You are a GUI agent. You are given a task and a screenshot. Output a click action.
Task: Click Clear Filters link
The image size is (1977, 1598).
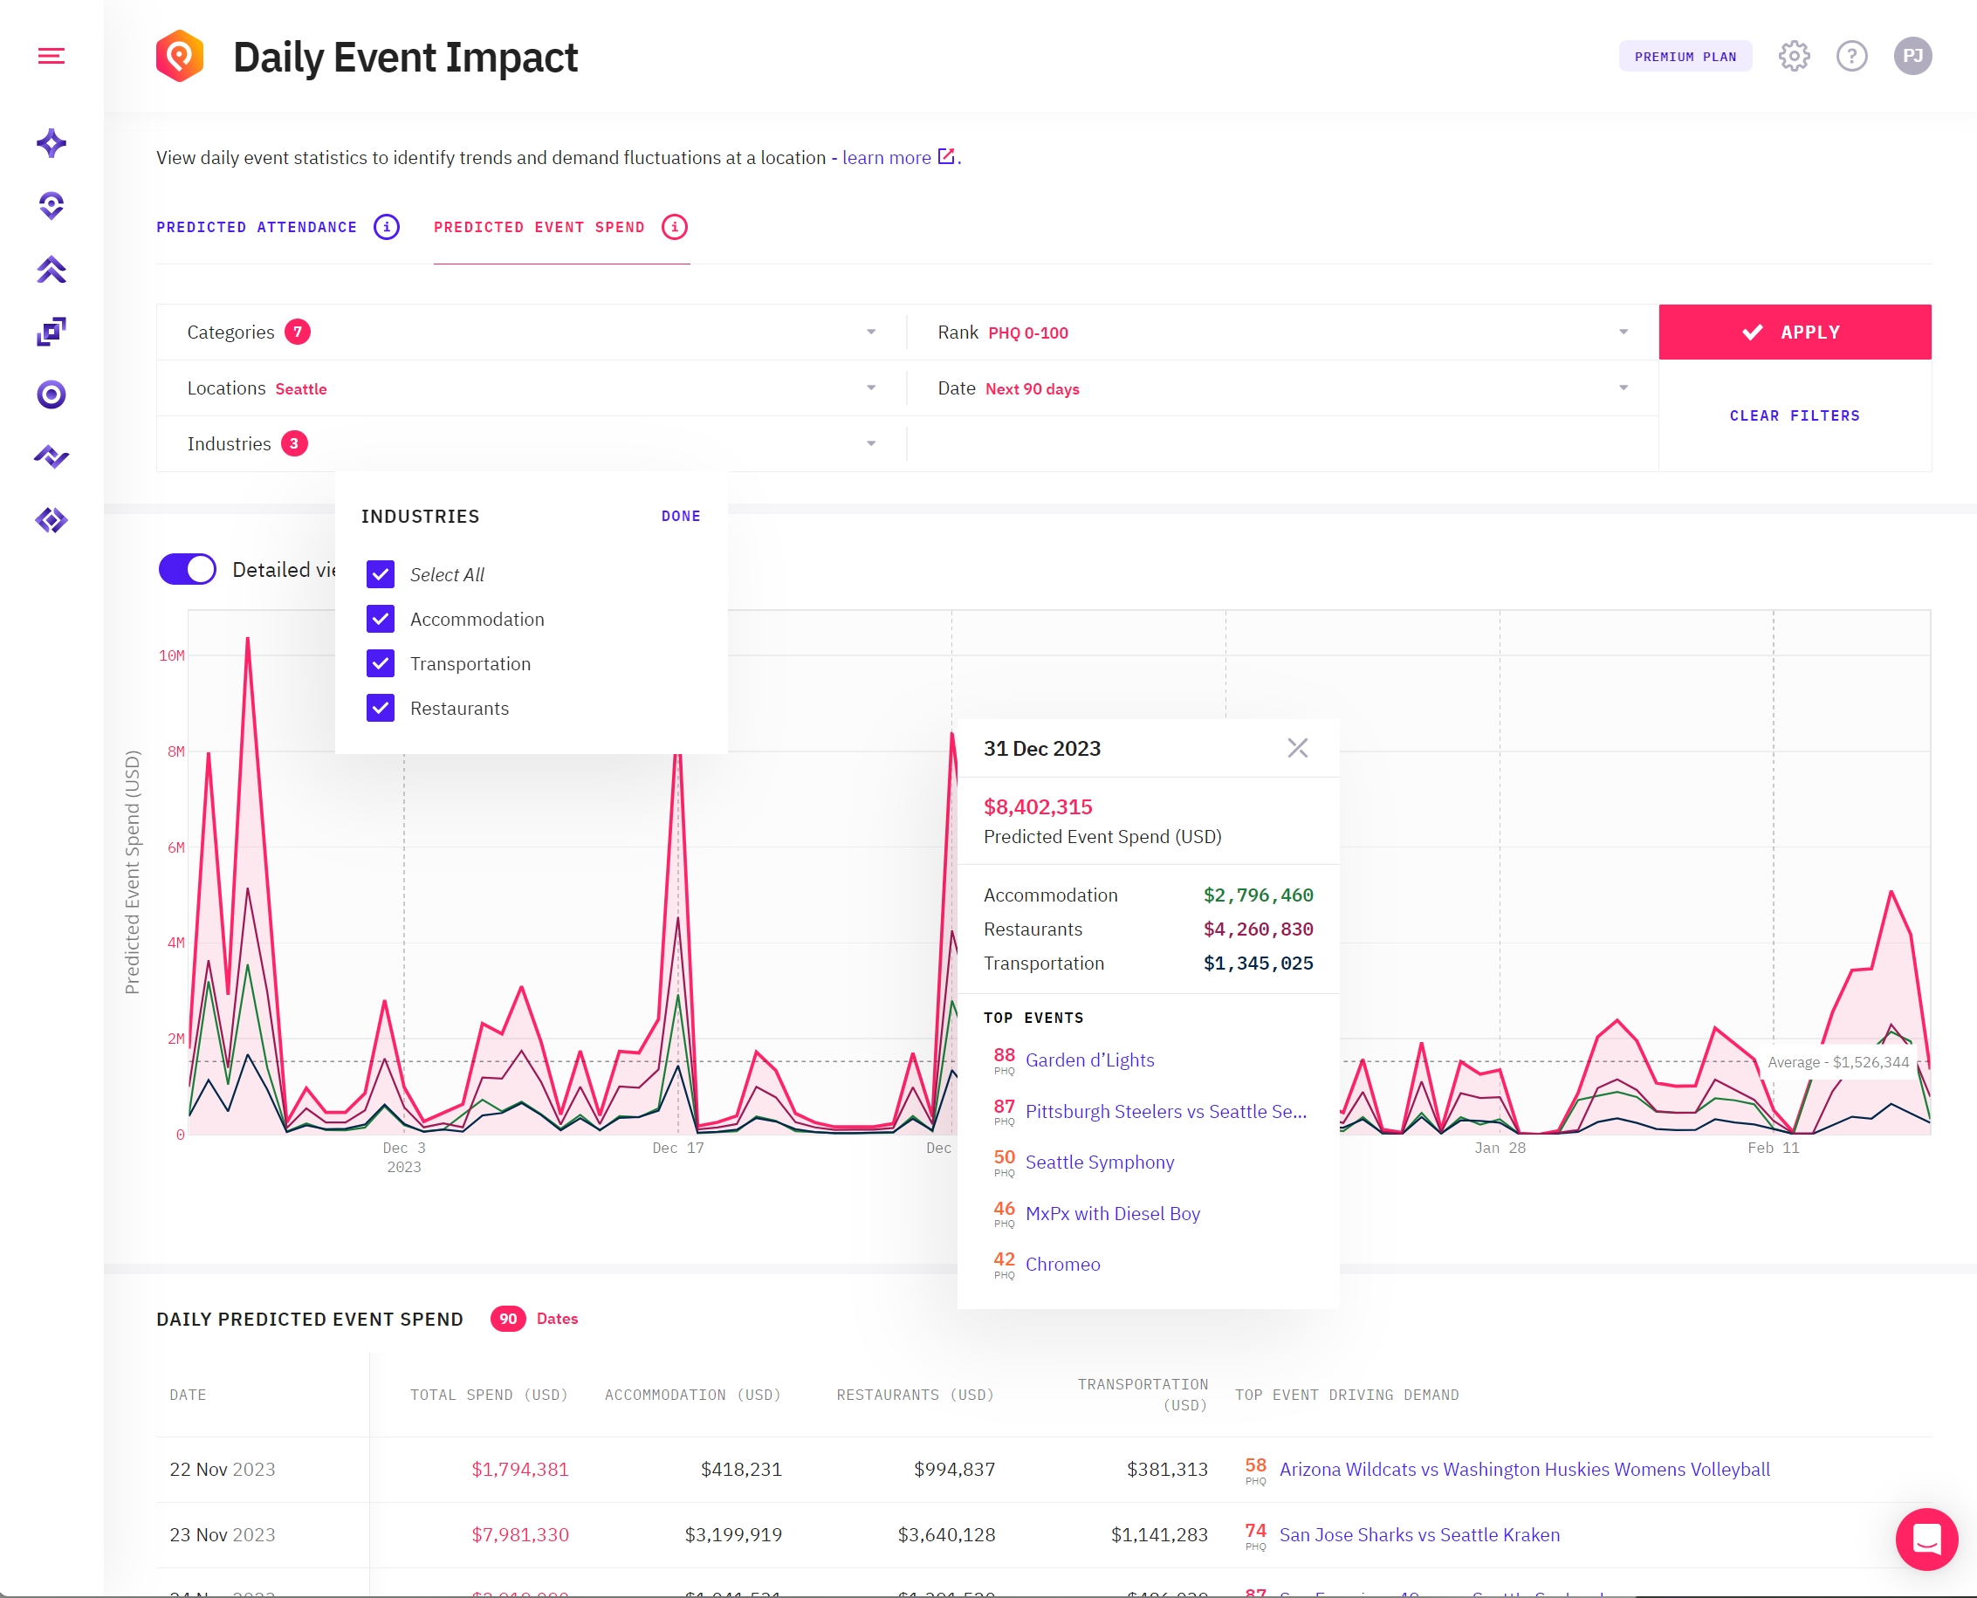pos(1794,416)
